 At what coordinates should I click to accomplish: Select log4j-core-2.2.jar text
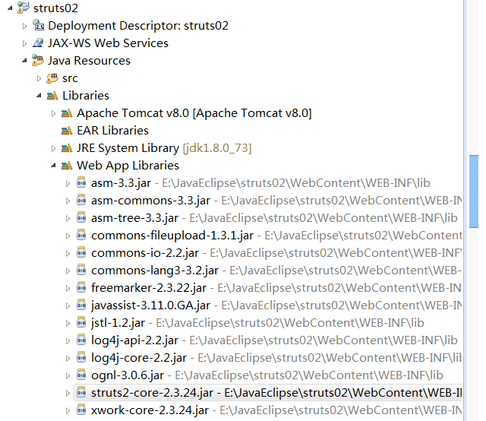coord(139,358)
